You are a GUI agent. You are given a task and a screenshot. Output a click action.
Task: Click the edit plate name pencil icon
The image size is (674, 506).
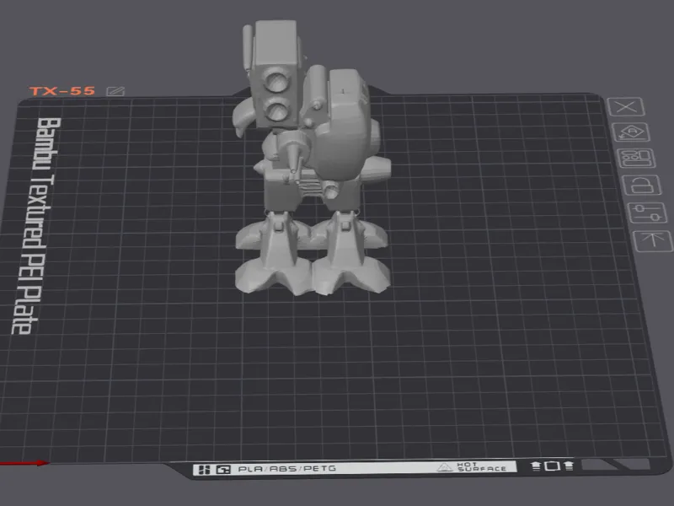tap(115, 91)
